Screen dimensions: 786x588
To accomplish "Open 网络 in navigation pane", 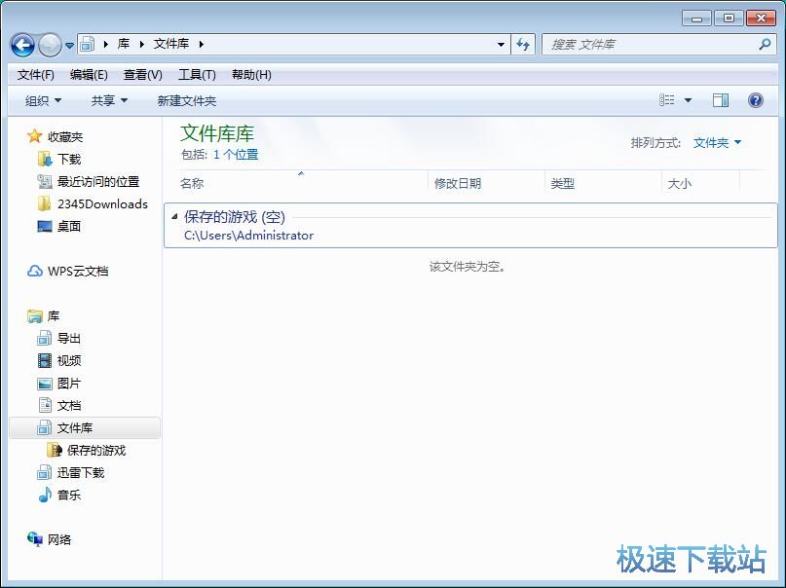I will pyautogui.click(x=49, y=540).
